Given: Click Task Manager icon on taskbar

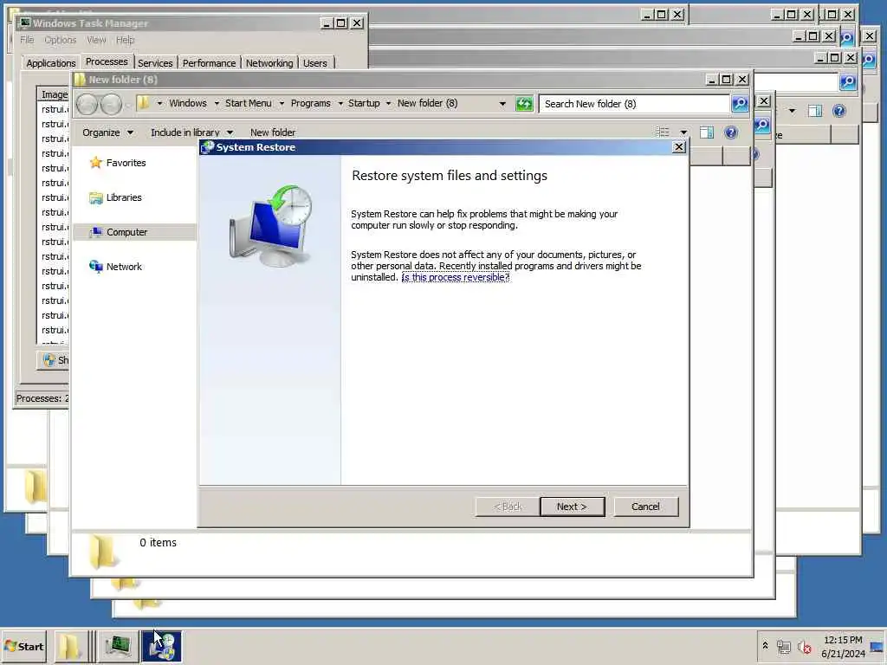Looking at the screenshot, I should (x=117, y=646).
